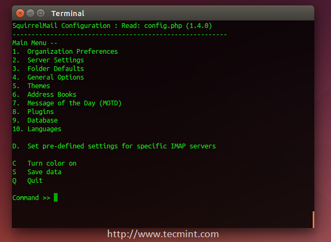This screenshot has height=242, width=331.
Task: Maximize the Terminal window
Action: (39, 13)
